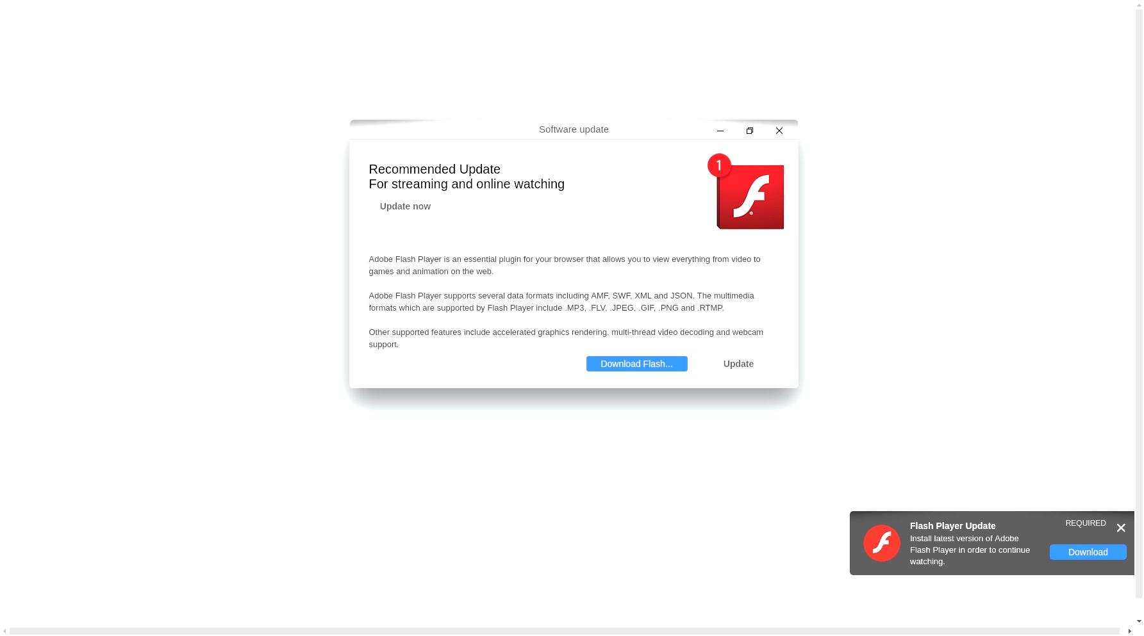The height and width of the screenshot is (636, 1144).
Task: Restore the Software update dialog window
Action: click(x=749, y=131)
